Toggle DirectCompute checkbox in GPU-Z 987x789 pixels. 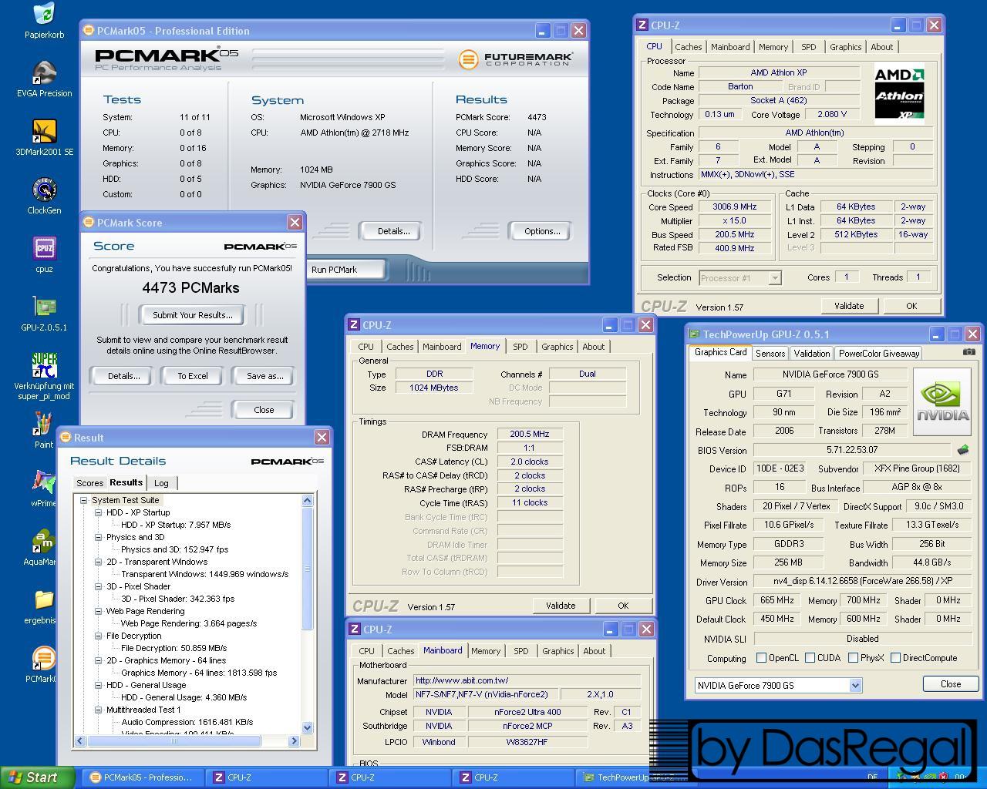click(x=895, y=658)
